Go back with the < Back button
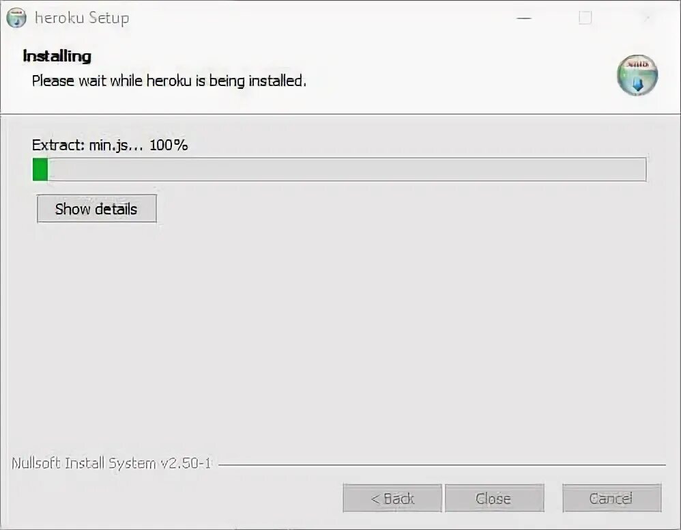 [392, 499]
